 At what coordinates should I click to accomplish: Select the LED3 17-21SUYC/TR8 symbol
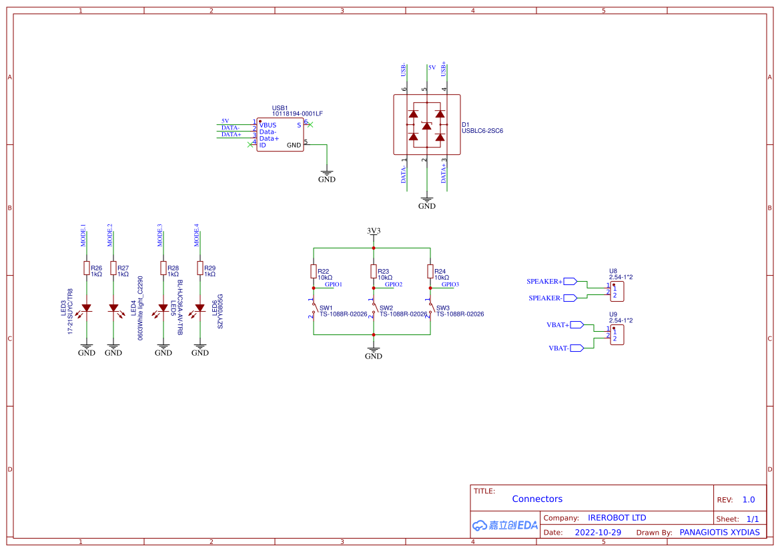(x=85, y=308)
